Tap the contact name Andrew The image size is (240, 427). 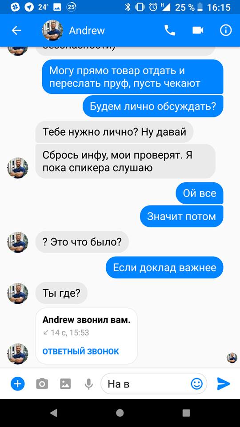[x=87, y=31]
